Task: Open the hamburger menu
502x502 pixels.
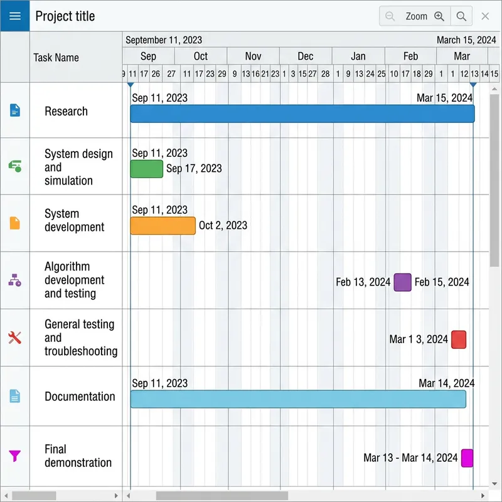Action: [15, 16]
